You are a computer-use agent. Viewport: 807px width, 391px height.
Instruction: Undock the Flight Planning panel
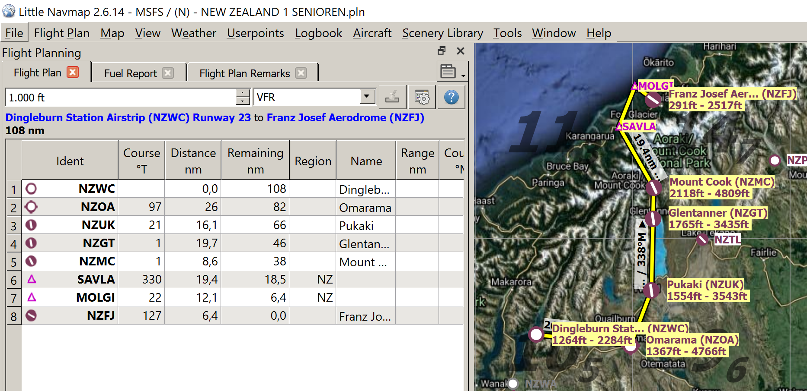click(x=442, y=51)
